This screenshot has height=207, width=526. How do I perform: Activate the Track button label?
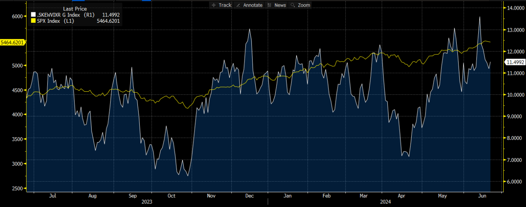point(225,5)
